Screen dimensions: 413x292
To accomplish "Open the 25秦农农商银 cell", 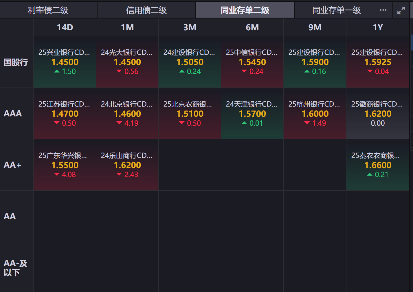I will click(x=378, y=165).
